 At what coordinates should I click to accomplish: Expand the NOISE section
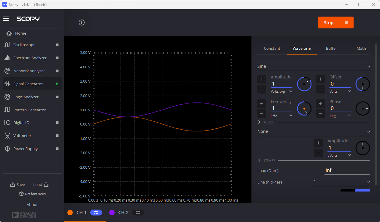click(x=259, y=122)
